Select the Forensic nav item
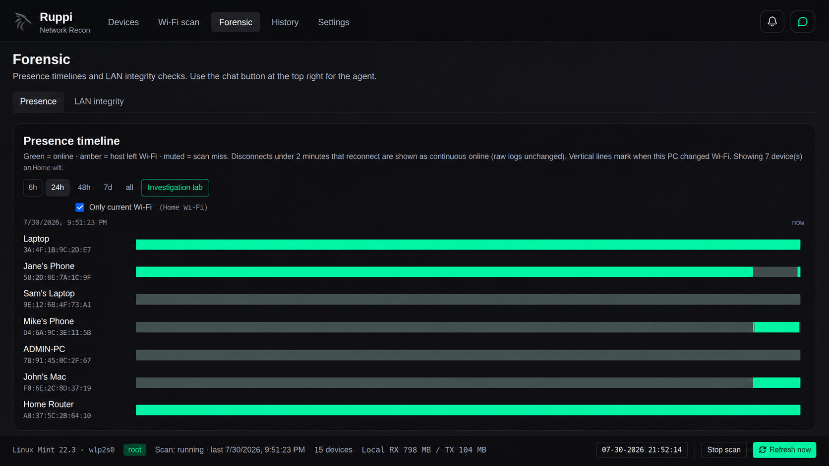 [236, 22]
